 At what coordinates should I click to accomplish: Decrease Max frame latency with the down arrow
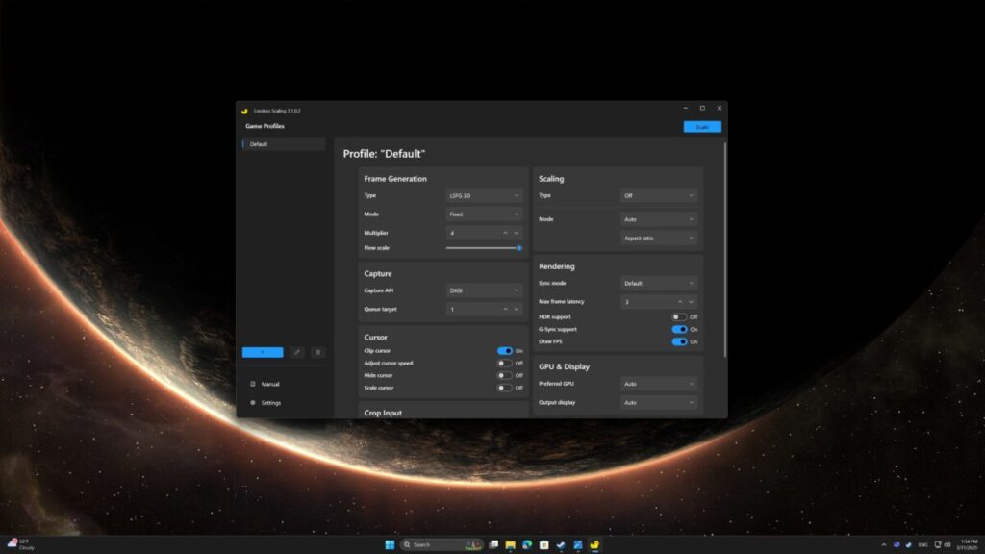point(691,302)
